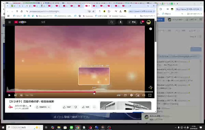Focus the YouTube search field
Screen dimensions: 205x130
click(73, 22)
